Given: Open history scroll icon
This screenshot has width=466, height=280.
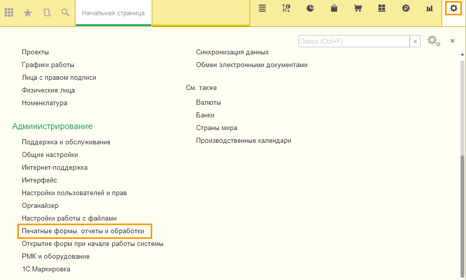Looking at the screenshot, I should [47, 13].
